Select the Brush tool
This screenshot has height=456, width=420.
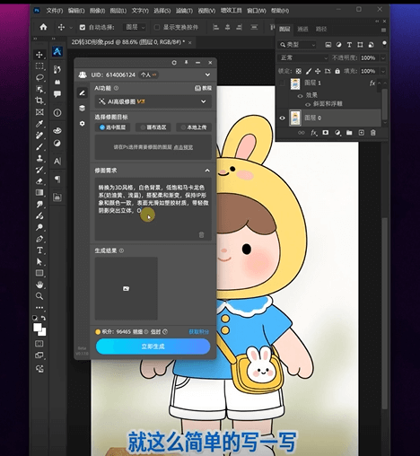(39, 146)
